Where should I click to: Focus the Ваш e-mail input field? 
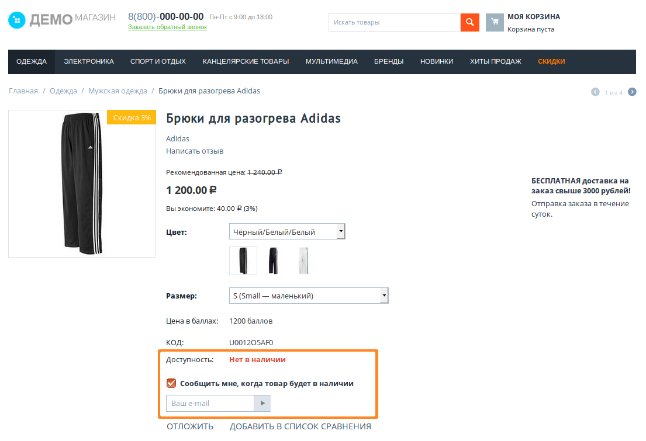click(x=210, y=404)
